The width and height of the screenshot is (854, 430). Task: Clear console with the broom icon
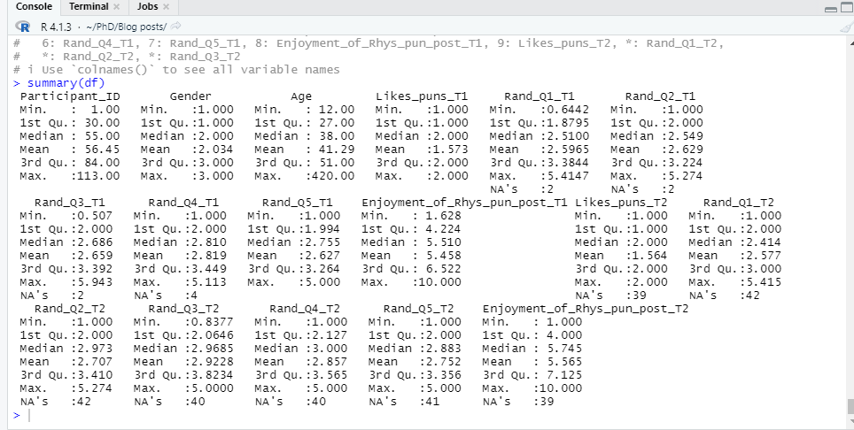pos(847,27)
